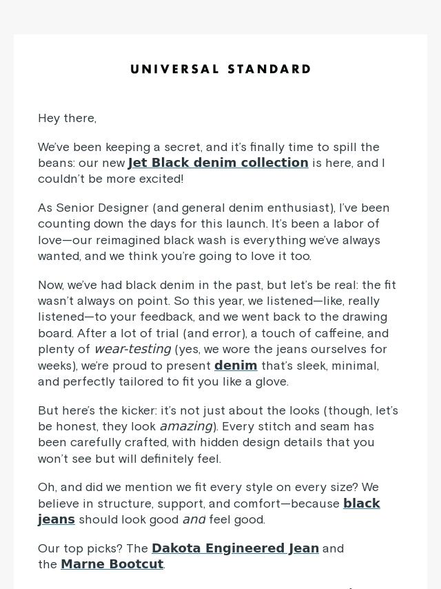Click the italic word 'amazing'
This screenshot has width=441, height=589.
187,426
